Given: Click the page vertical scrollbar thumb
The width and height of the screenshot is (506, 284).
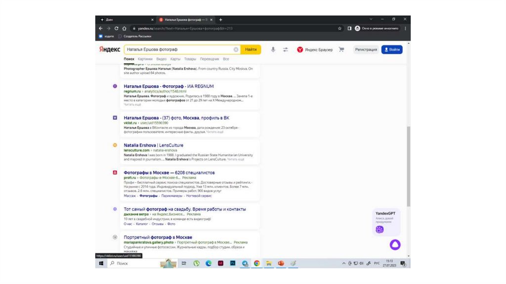Looking at the screenshot, I should [x=409, y=166].
